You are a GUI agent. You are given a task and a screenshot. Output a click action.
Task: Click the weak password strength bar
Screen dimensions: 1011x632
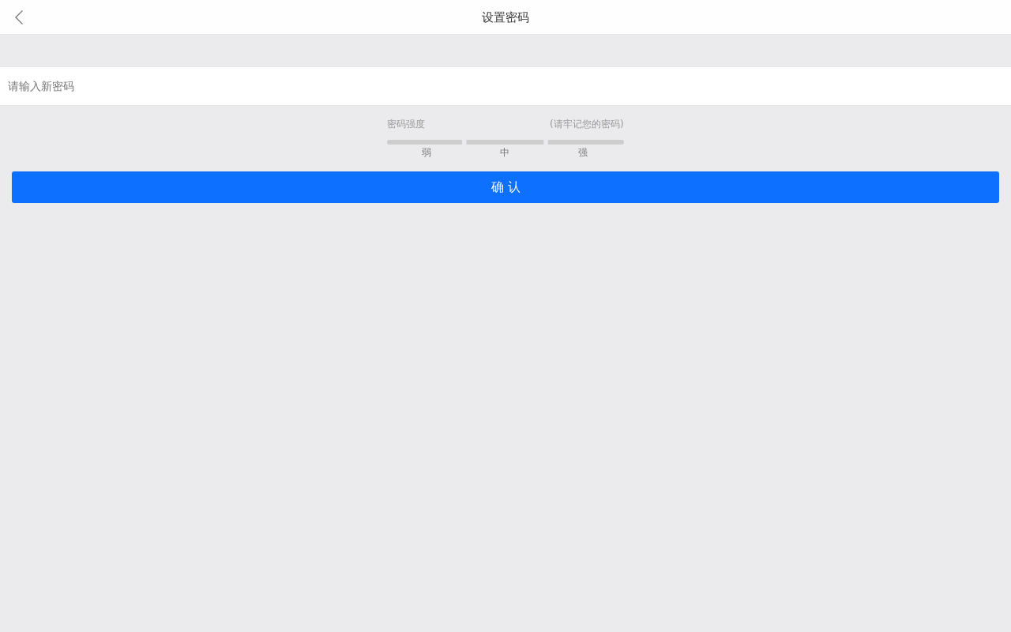tap(424, 142)
